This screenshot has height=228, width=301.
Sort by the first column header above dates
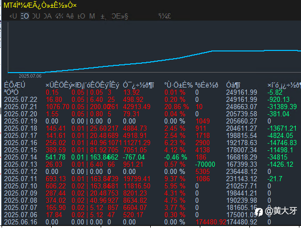[14, 85]
